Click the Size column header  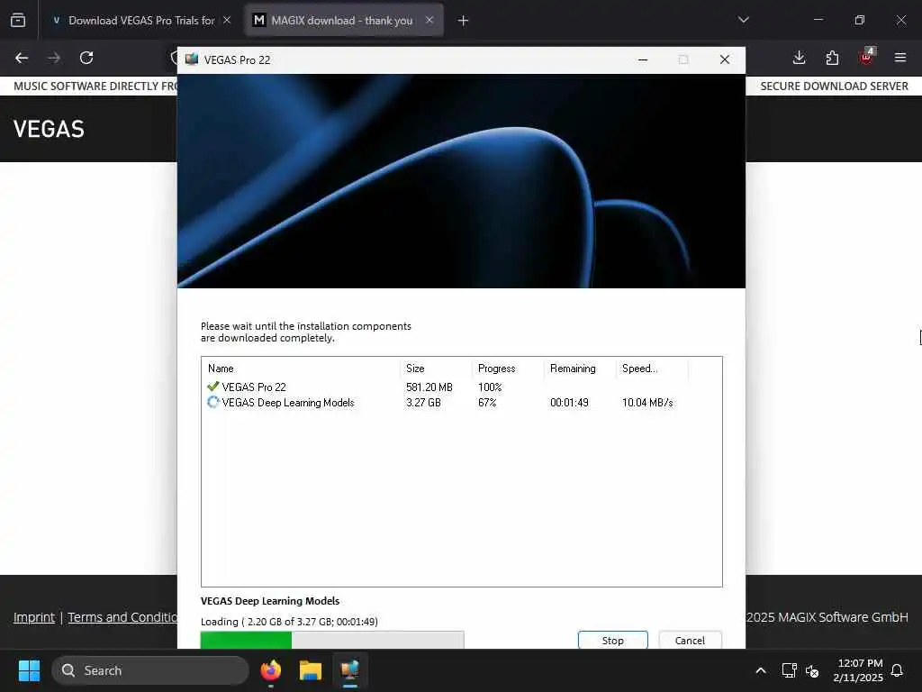436,369
